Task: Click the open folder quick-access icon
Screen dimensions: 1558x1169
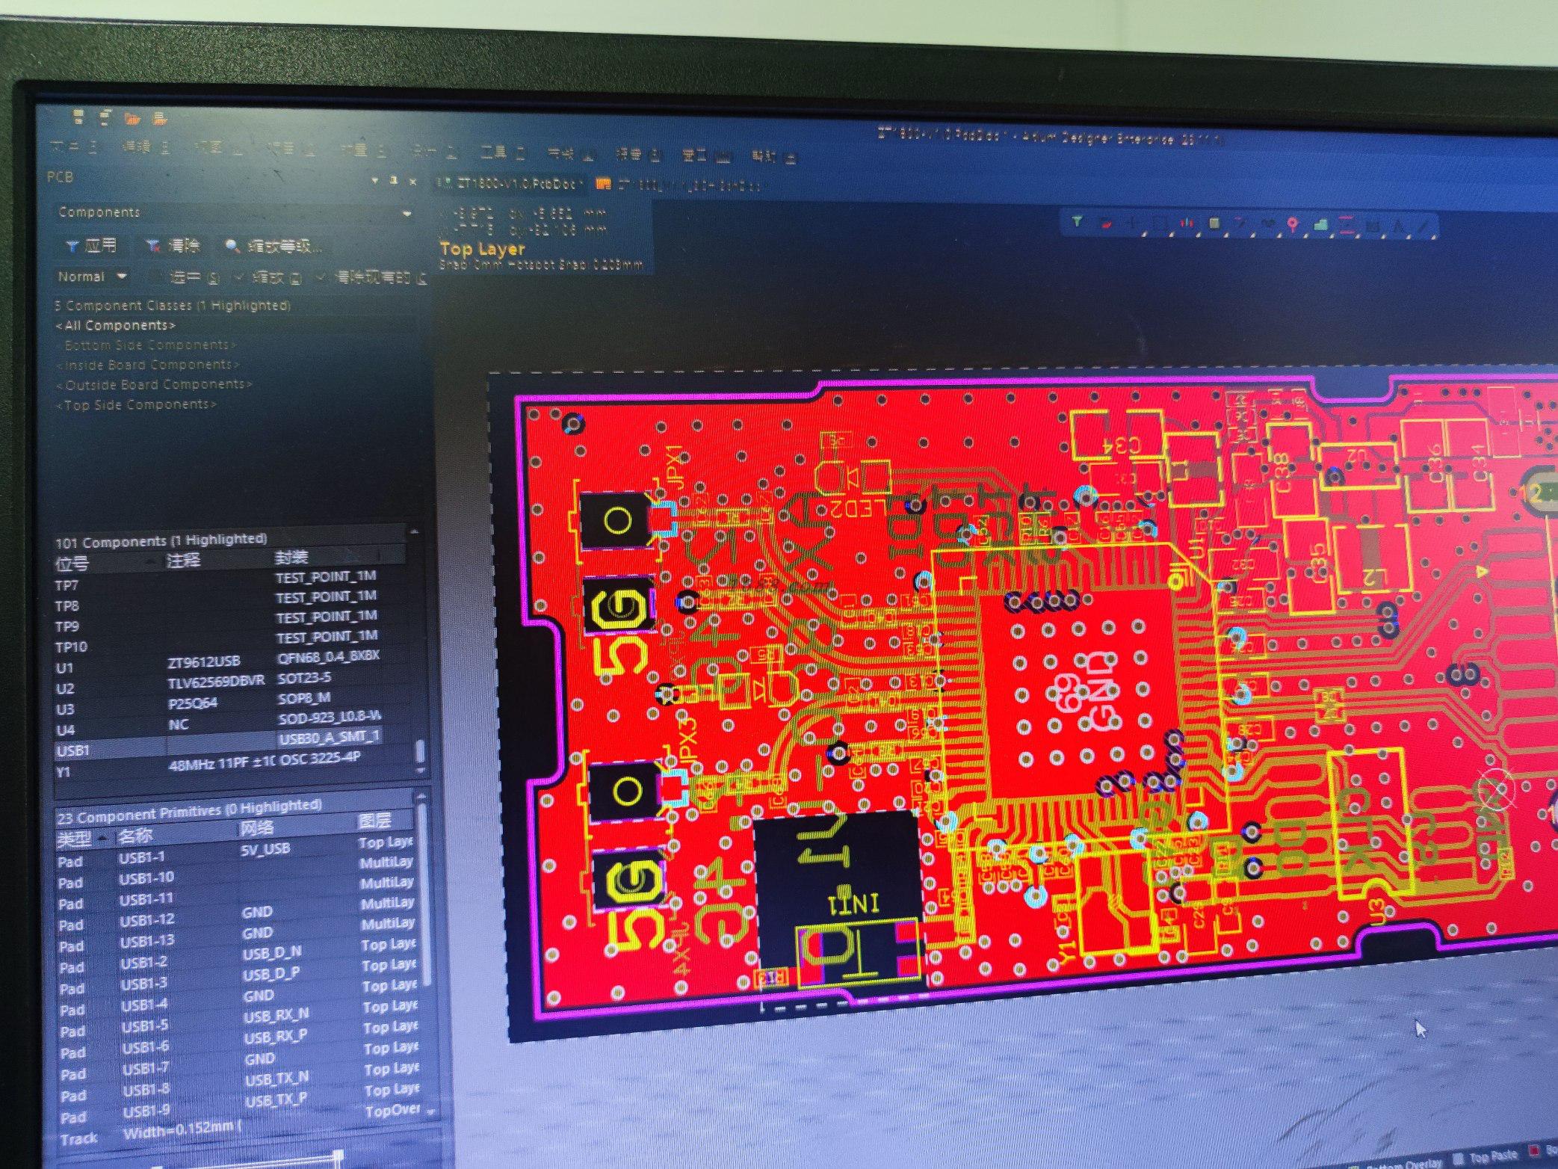Action: pos(132,117)
